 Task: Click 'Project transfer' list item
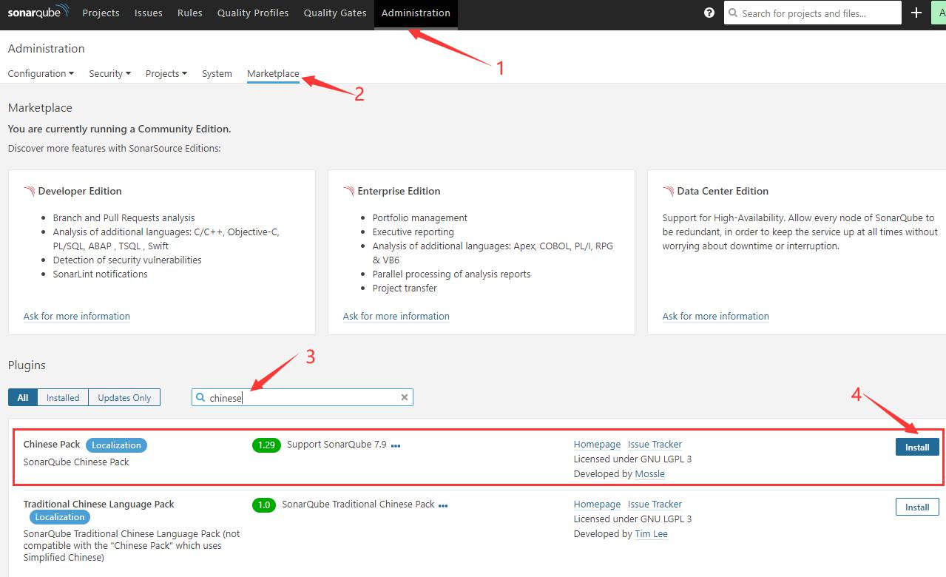tap(405, 288)
